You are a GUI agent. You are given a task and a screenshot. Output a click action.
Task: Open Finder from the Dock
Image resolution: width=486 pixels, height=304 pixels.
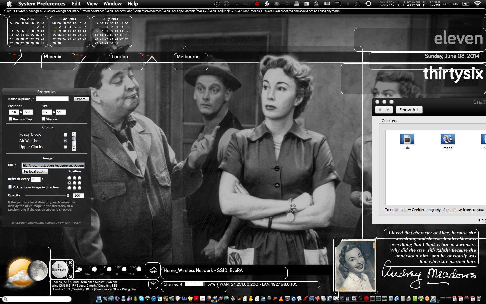tap(99, 299)
